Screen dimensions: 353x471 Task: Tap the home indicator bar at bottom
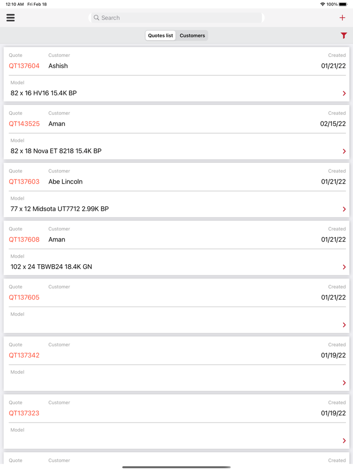coord(177,466)
